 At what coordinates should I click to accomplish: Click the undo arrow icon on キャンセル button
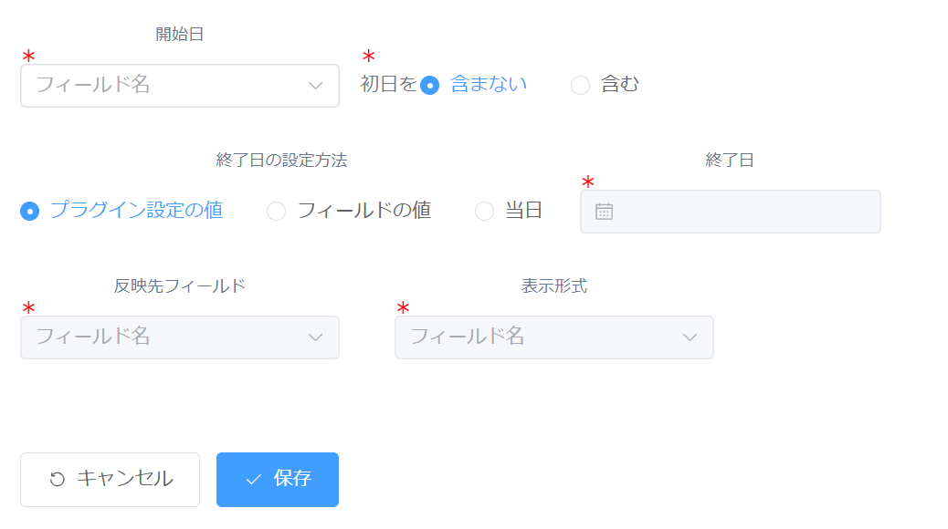click(58, 479)
